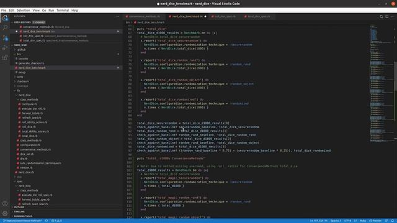Click unsaved dot on nerd_dice_benchmark tab

click(x=205, y=17)
